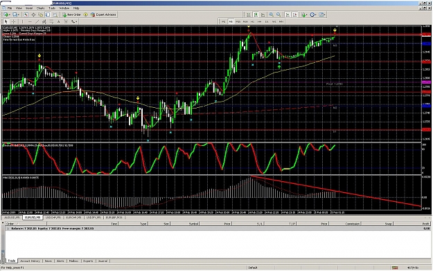The width and height of the screenshot is (433, 271).
Task: Open the File menu
Action: (x=10, y=8)
